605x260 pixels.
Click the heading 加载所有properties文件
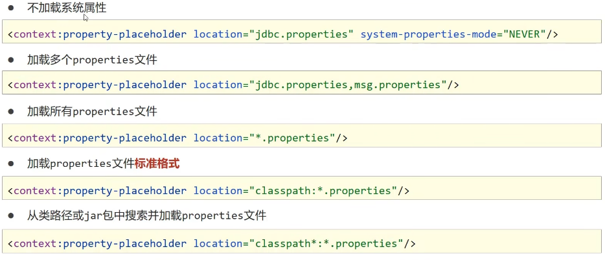[92, 112]
